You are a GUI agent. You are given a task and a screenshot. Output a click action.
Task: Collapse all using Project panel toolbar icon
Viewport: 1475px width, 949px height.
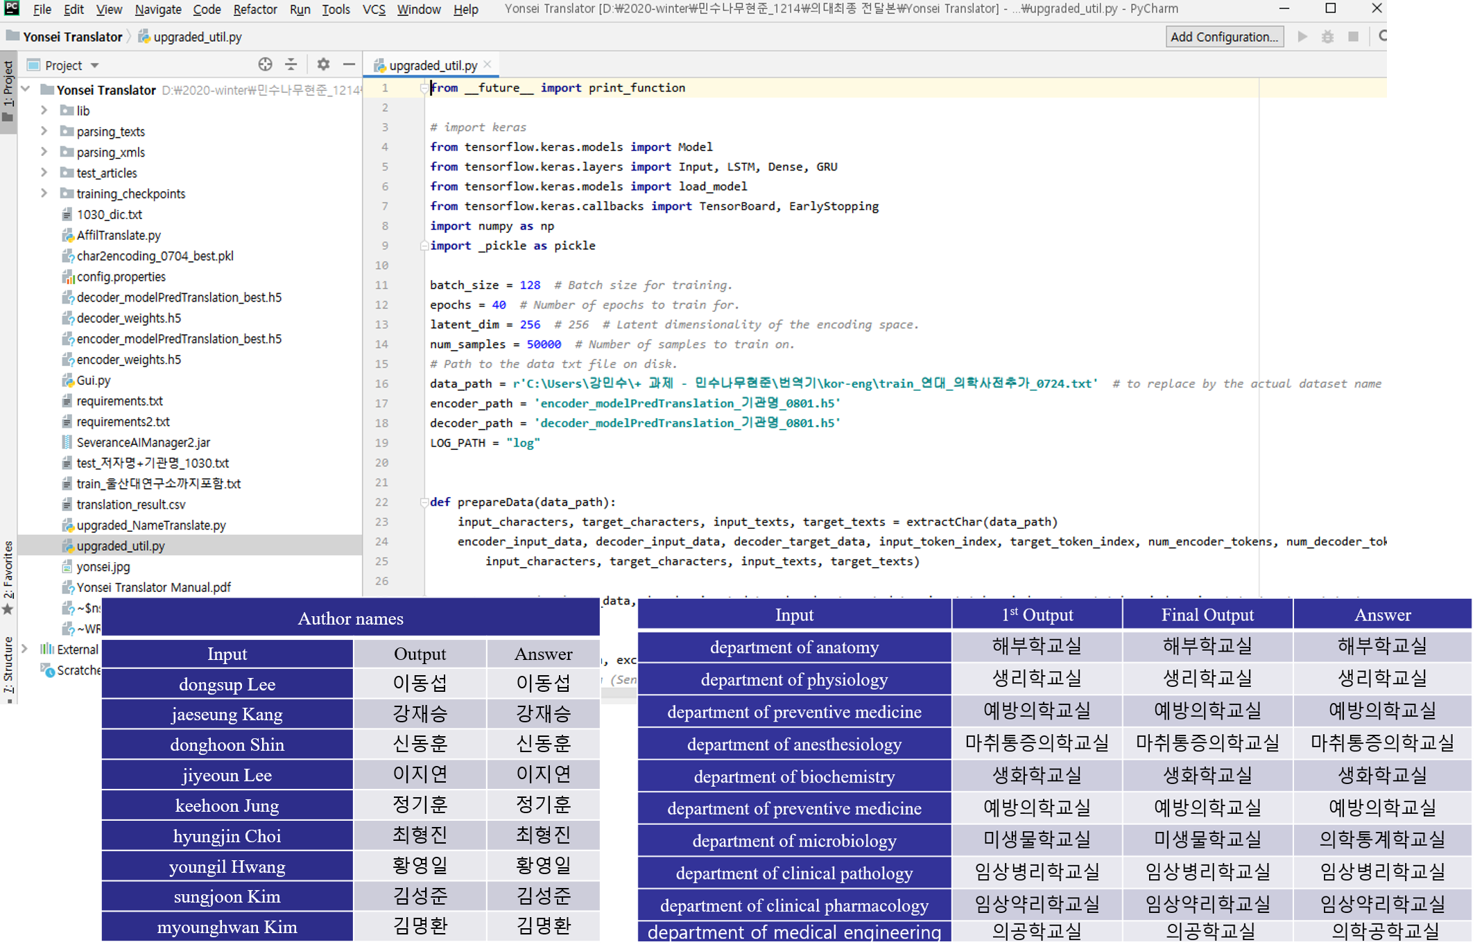click(x=291, y=64)
